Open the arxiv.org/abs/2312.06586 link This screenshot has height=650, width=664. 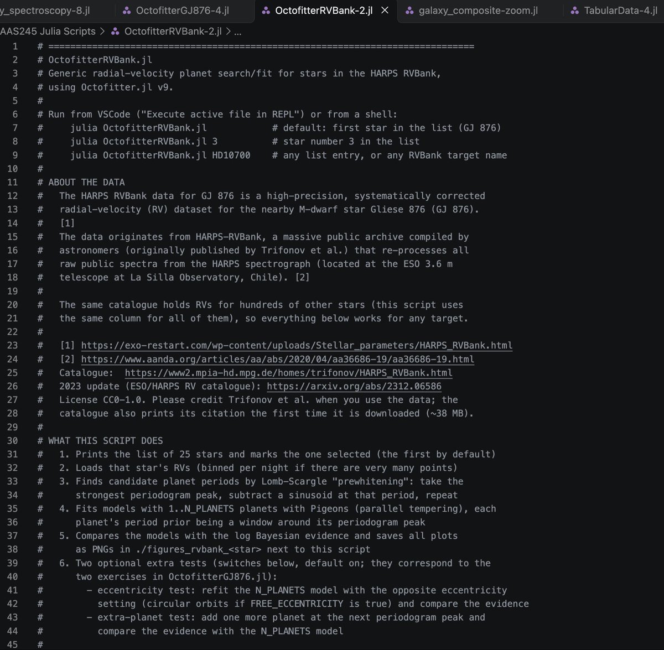pyautogui.click(x=354, y=386)
